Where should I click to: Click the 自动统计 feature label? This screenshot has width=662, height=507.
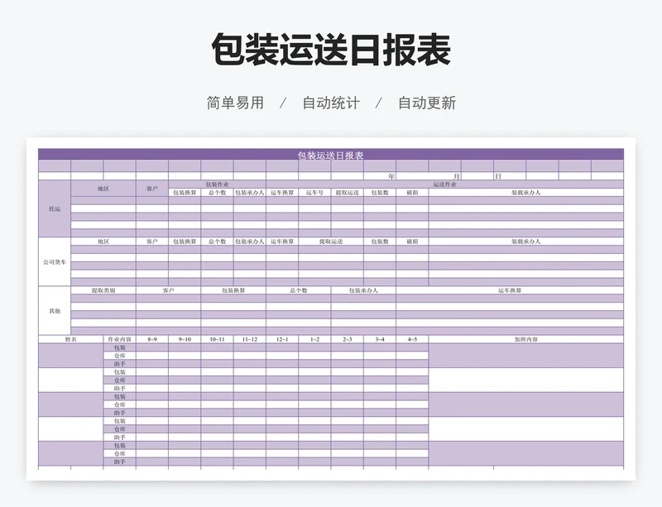(331, 103)
